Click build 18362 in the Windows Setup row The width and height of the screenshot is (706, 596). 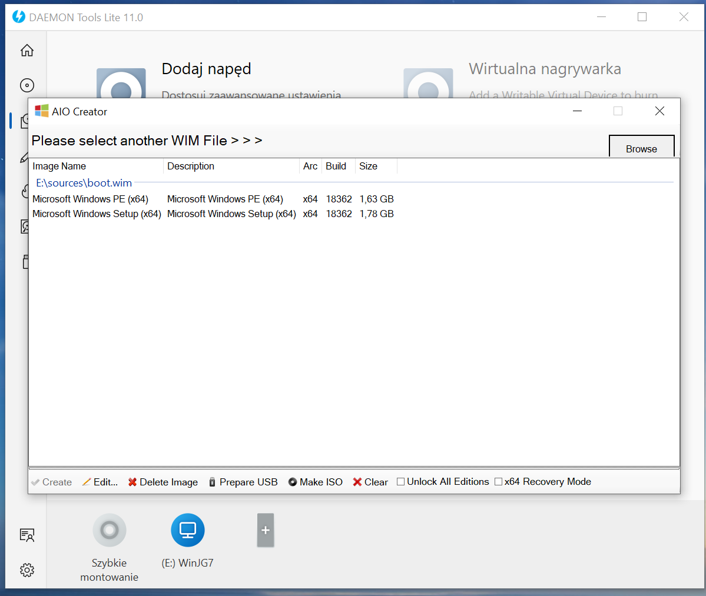pos(339,214)
